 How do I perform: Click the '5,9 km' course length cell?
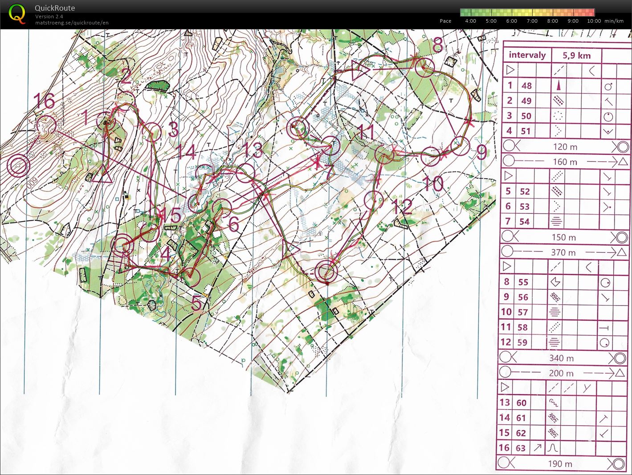point(577,55)
